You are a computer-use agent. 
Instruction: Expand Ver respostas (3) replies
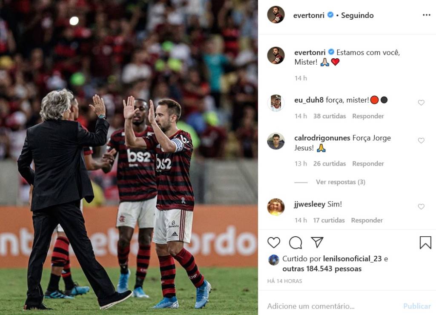pos(340,182)
